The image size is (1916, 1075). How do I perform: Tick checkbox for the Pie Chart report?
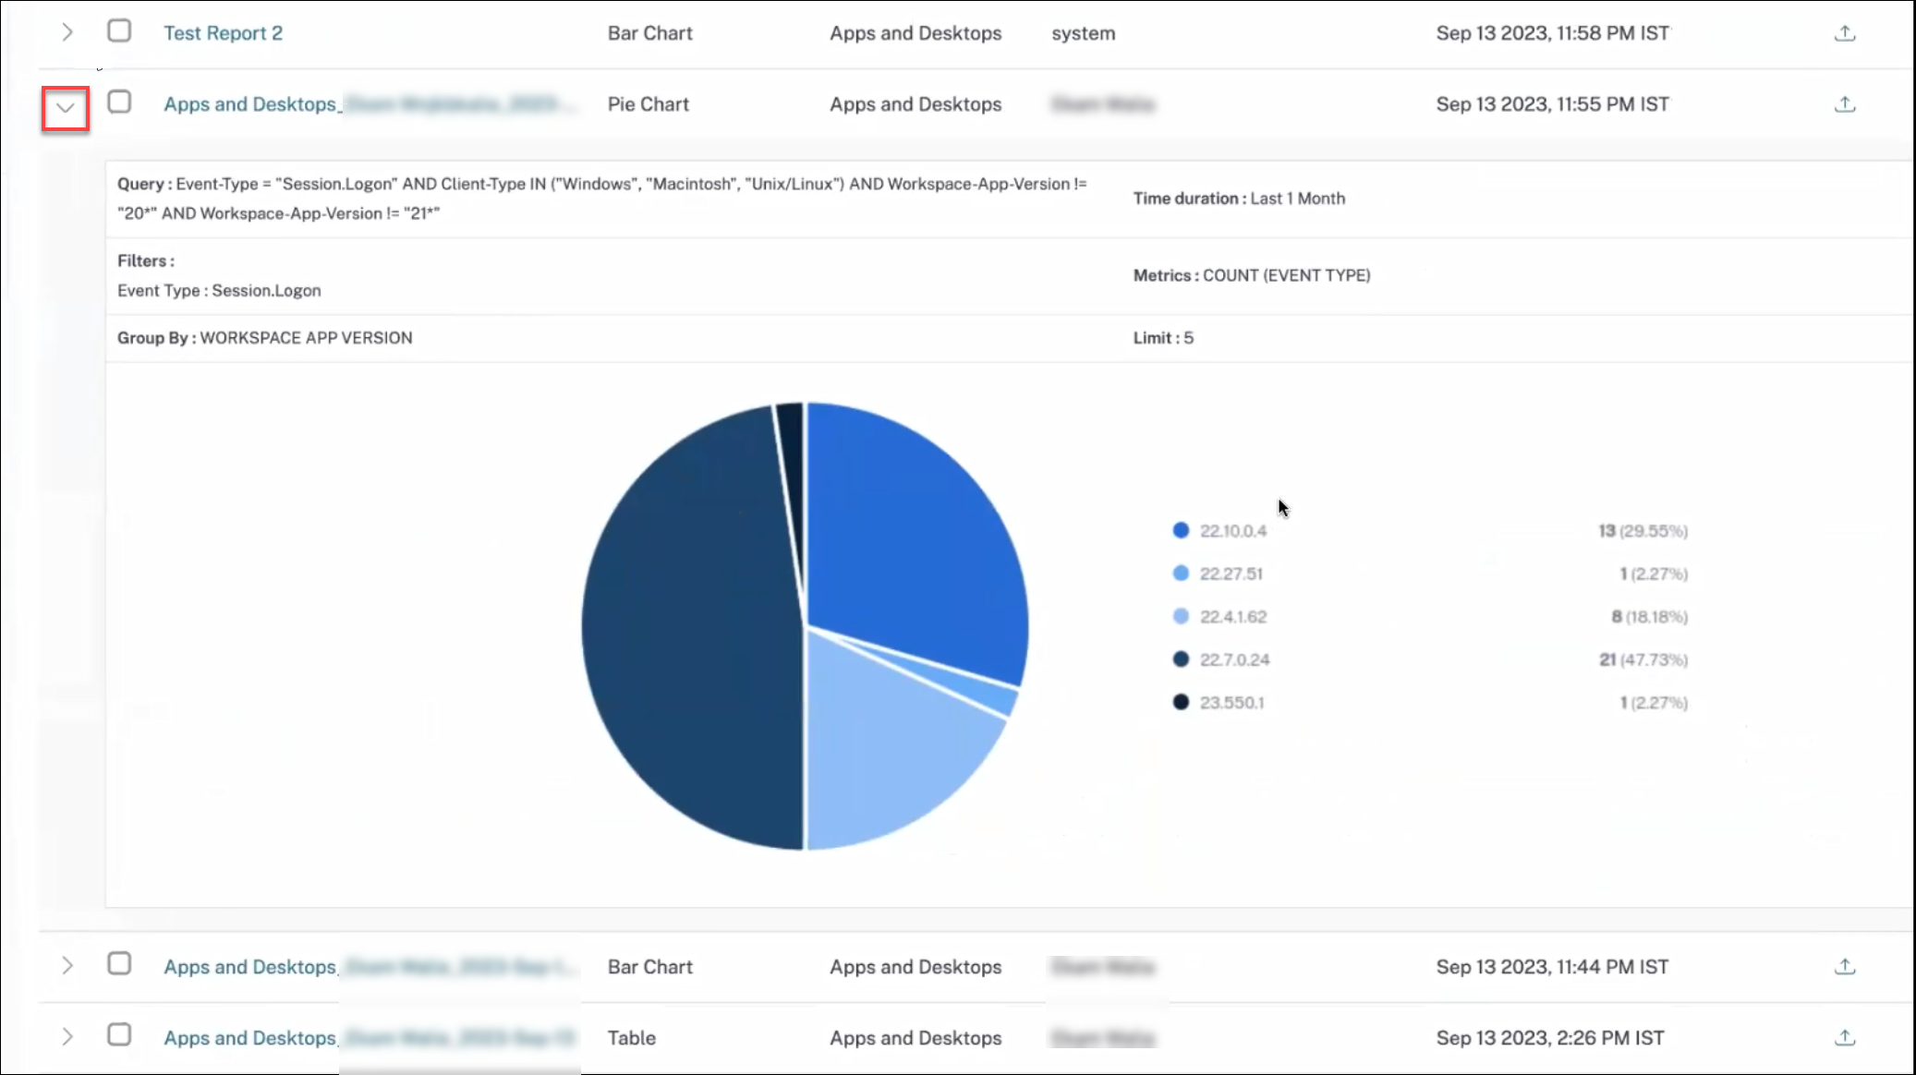(x=119, y=103)
